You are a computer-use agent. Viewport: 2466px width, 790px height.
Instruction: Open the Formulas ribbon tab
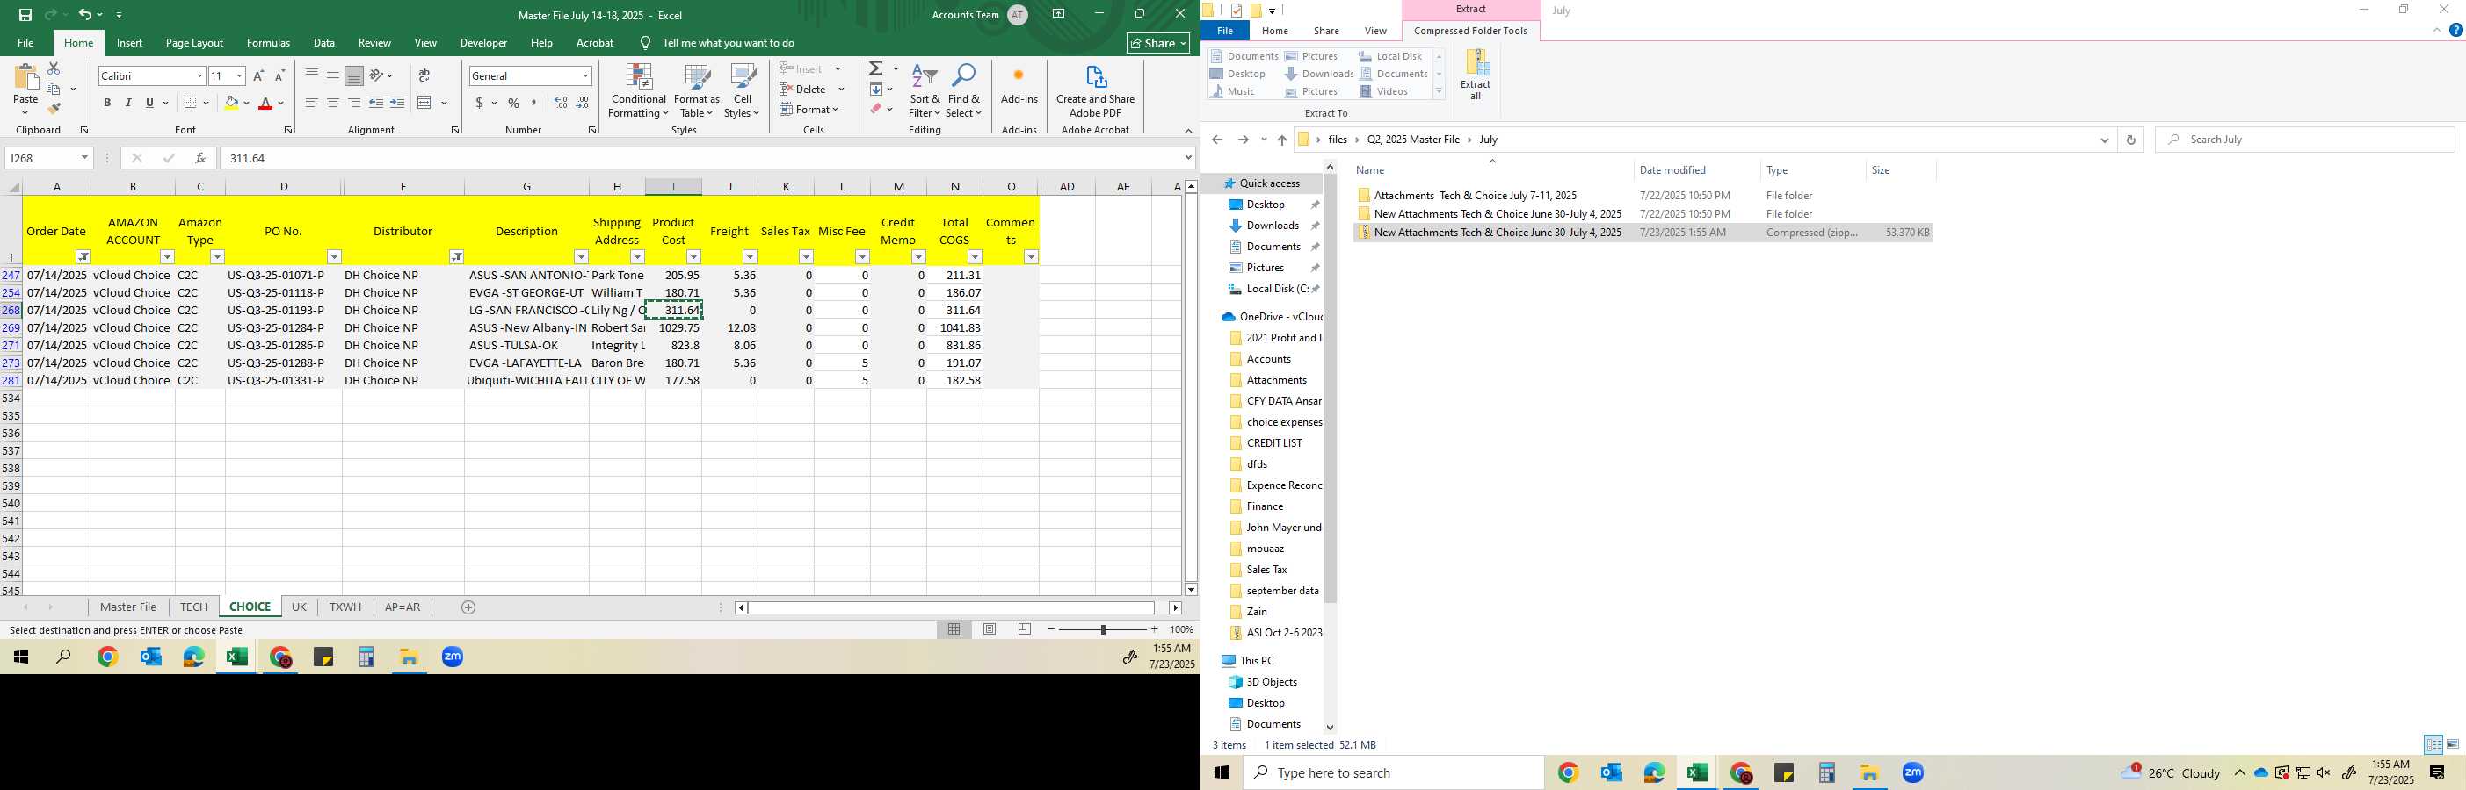tap(268, 43)
